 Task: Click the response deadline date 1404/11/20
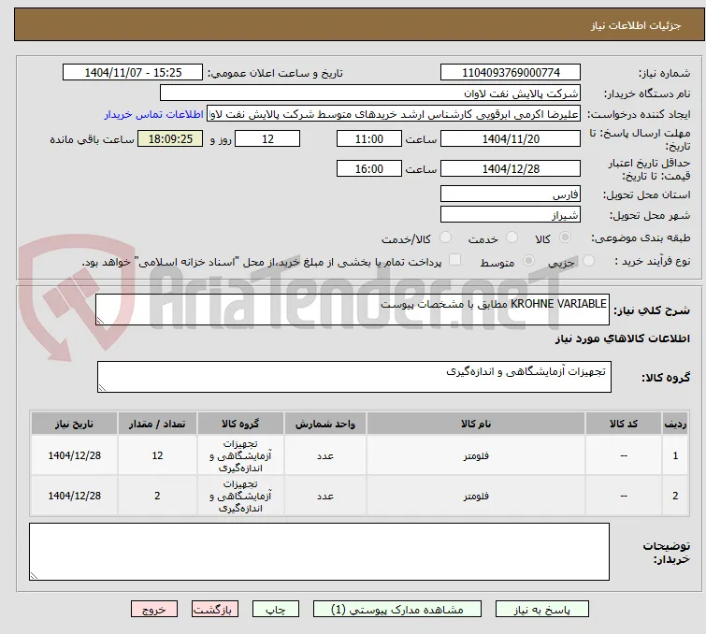[511, 138]
